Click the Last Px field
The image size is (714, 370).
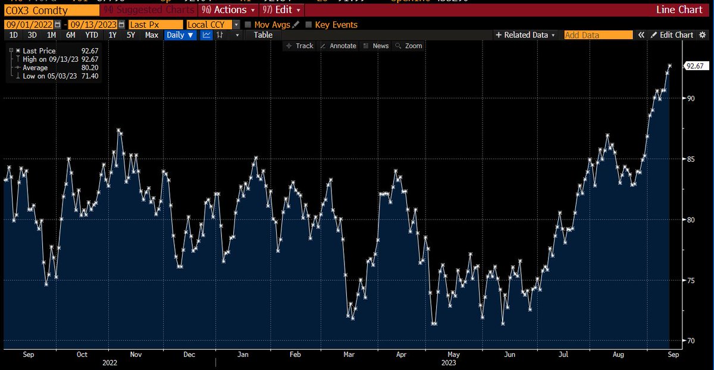pos(156,24)
